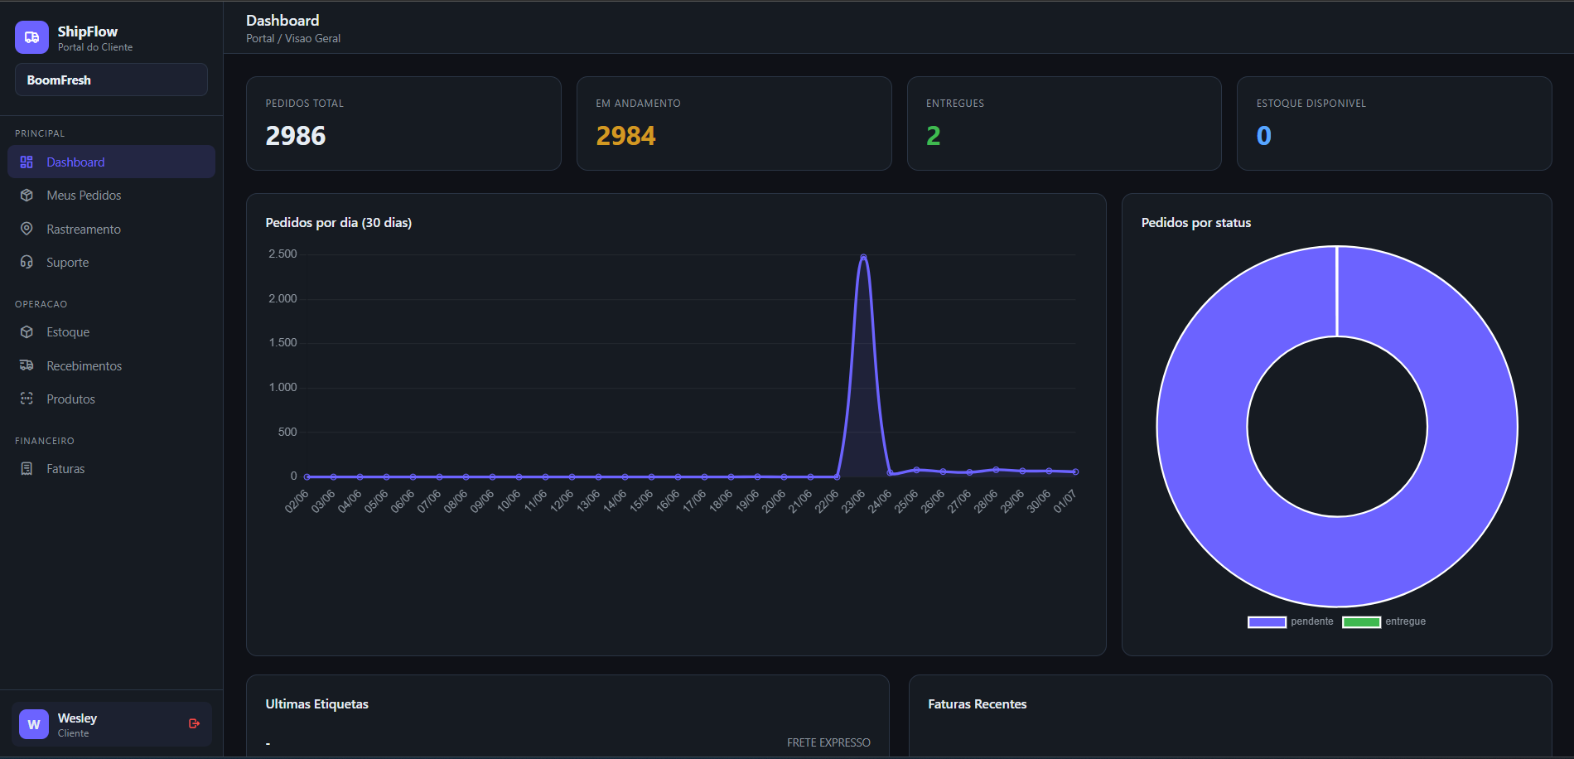The width and height of the screenshot is (1574, 759).
Task: Click the pendente legend label
Action: 1312,621
